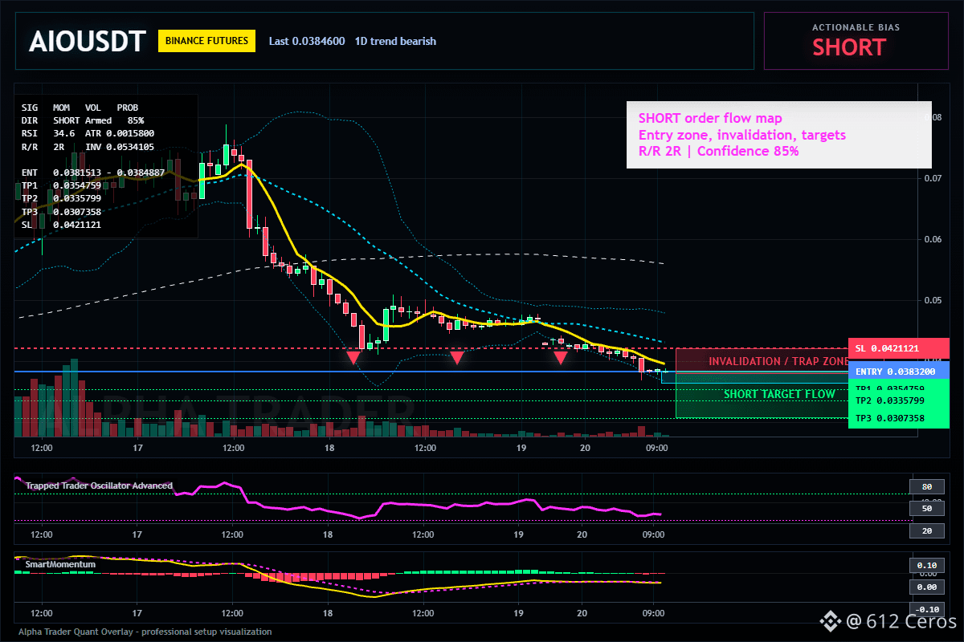This screenshot has height=642, width=964.
Task: Click the red triangle marker just after day 18
Action: (x=353, y=357)
